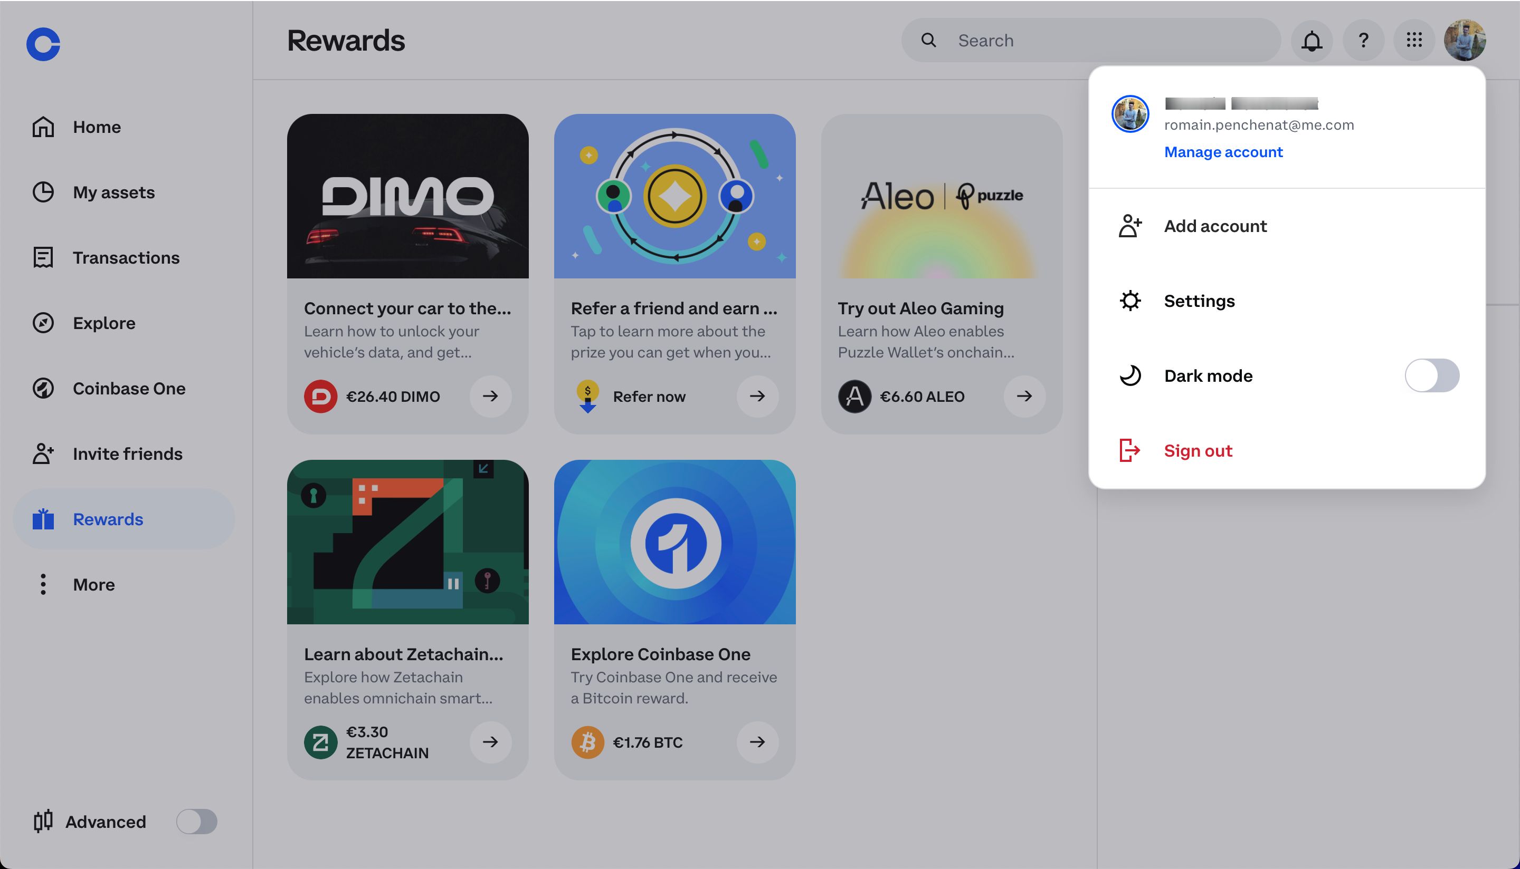Click the Coinbase logo in the sidebar
This screenshot has width=1520, height=869.
pyautogui.click(x=43, y=44)
